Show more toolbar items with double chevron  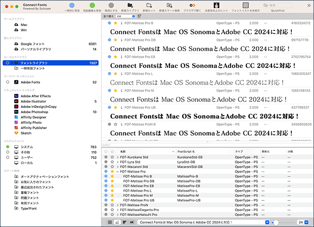pos(309,6)
